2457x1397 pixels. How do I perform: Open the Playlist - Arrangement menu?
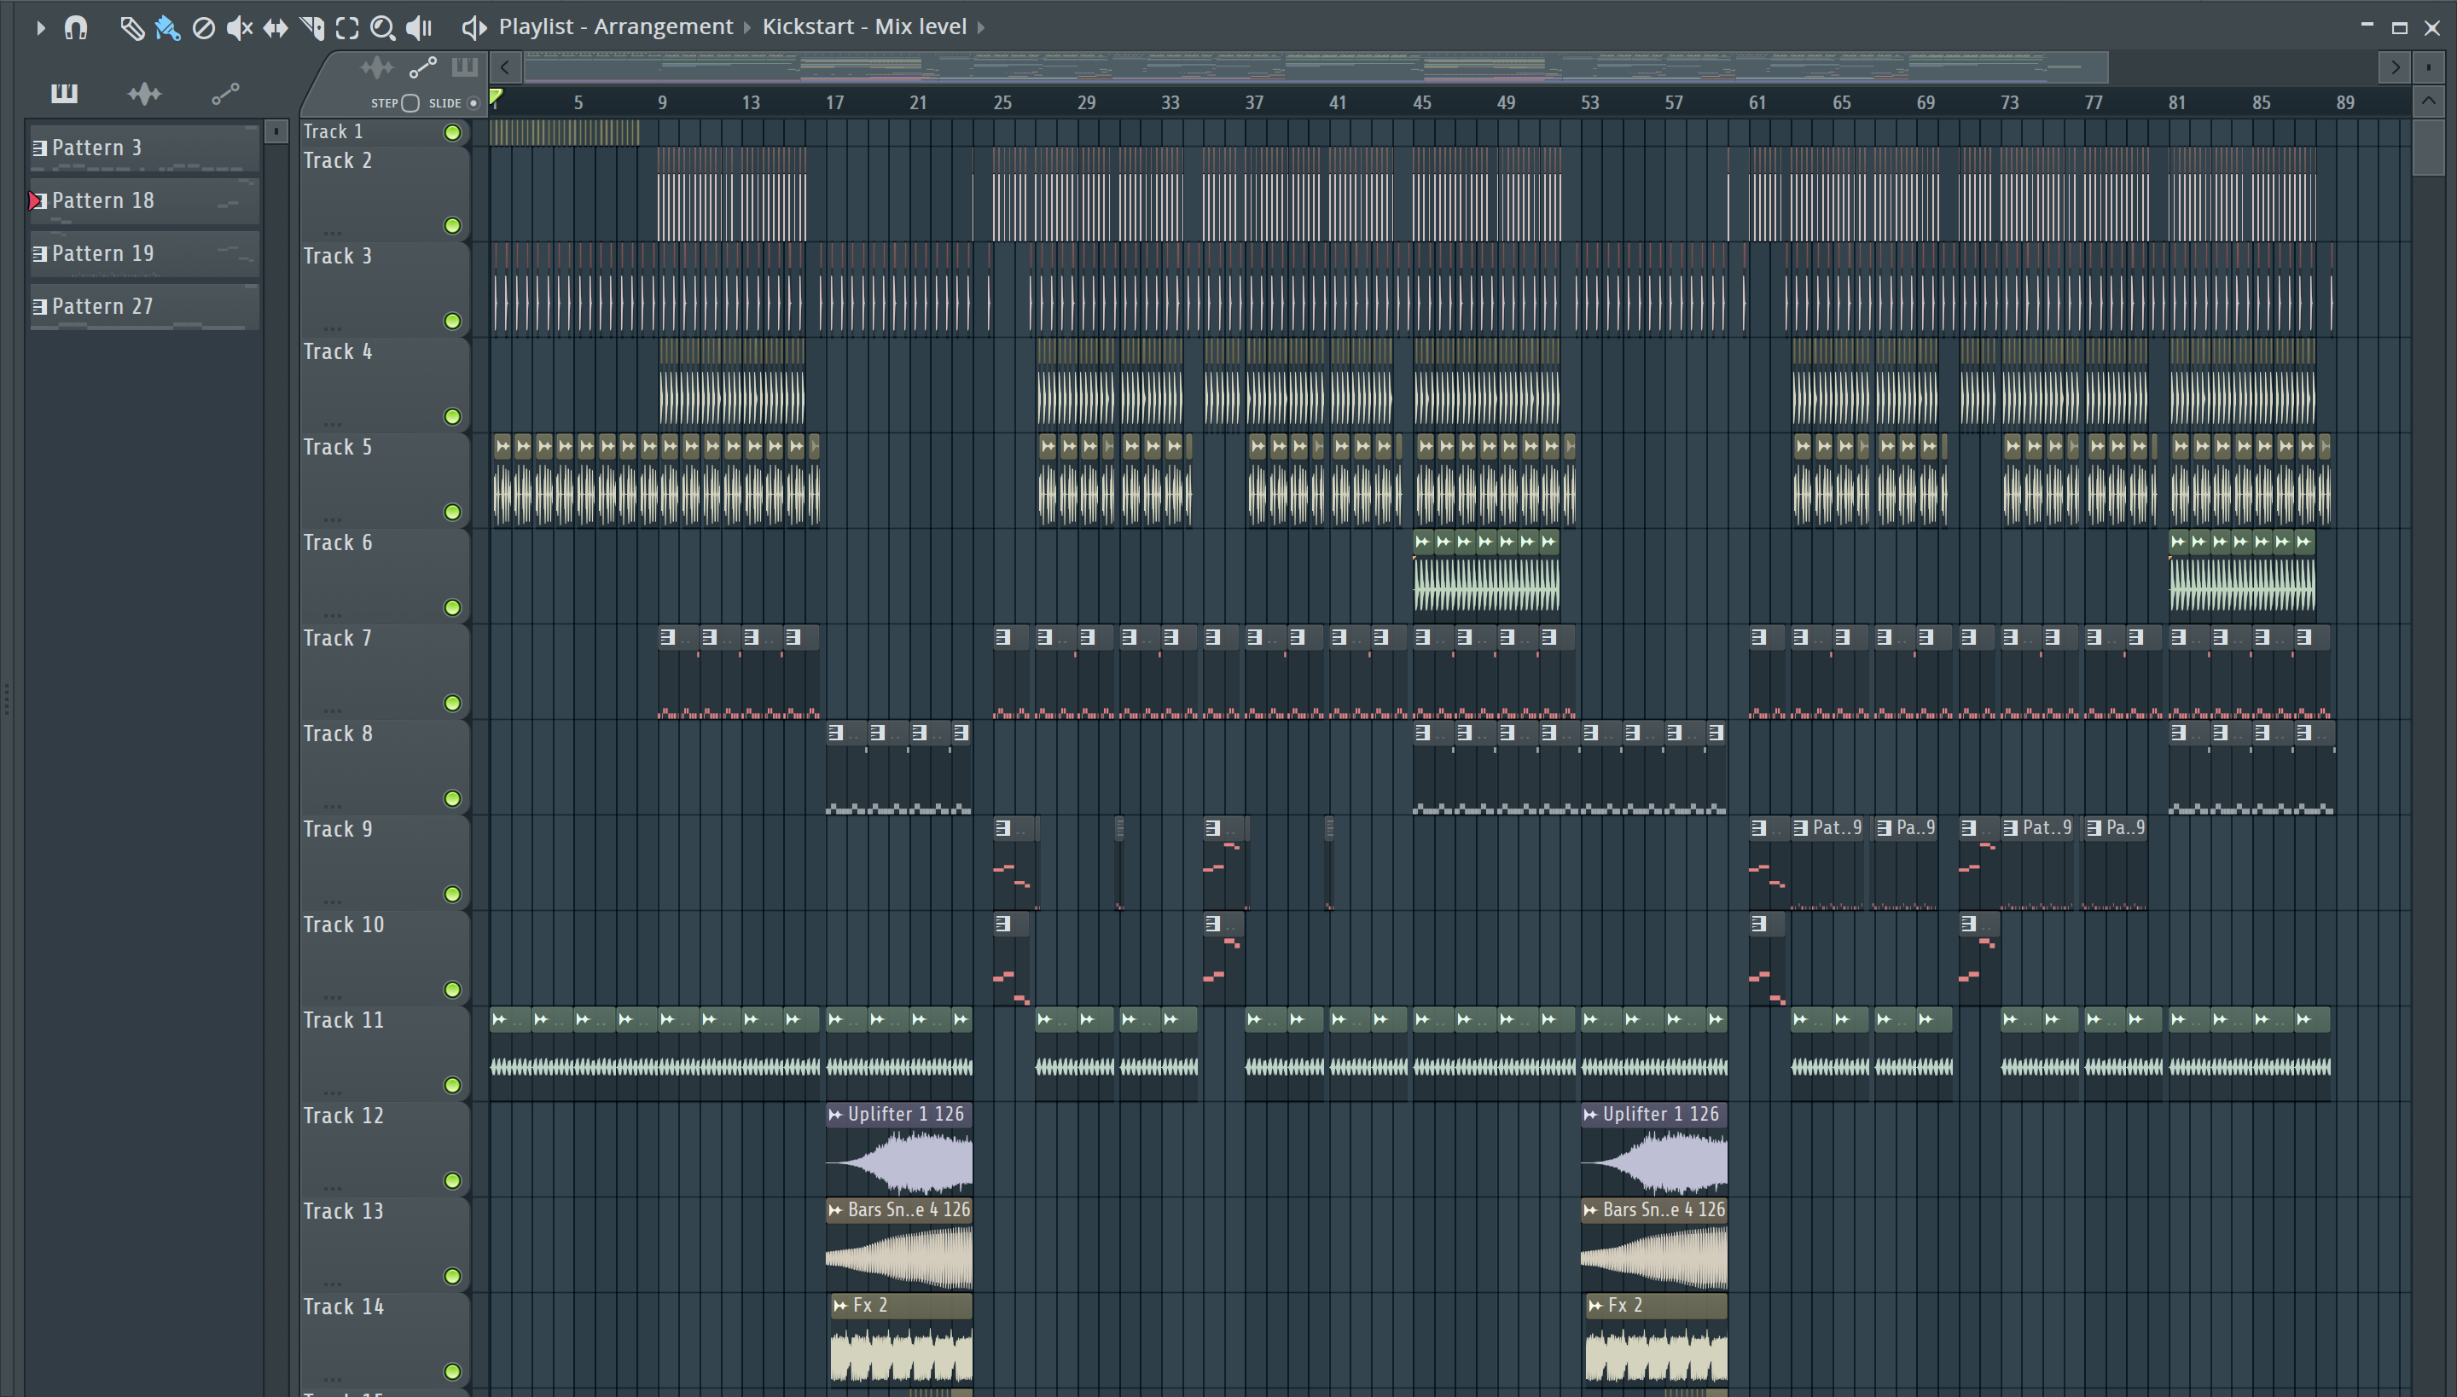pos(615,27)
